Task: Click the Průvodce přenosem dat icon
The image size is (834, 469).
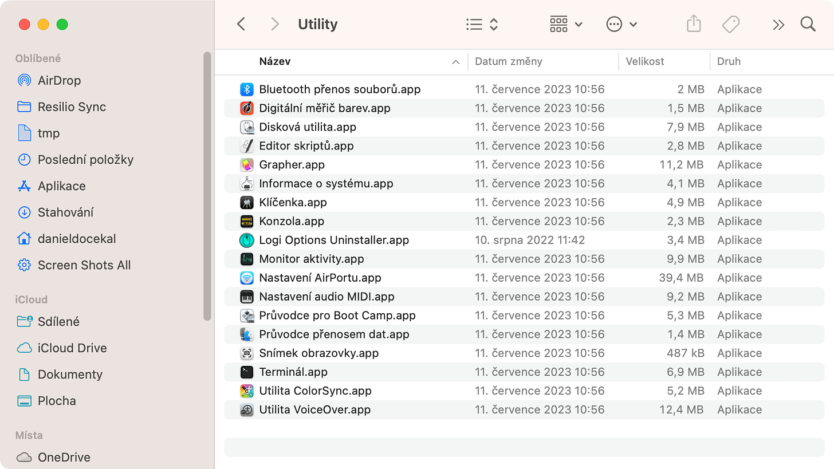Action: click(x=247, y=335)
